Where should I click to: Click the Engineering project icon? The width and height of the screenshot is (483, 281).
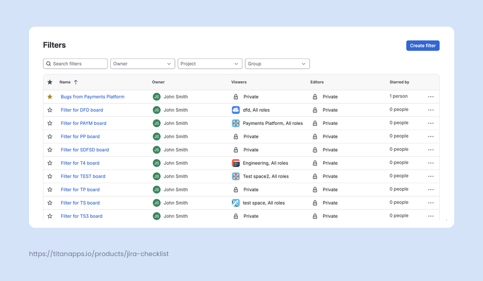236,163
